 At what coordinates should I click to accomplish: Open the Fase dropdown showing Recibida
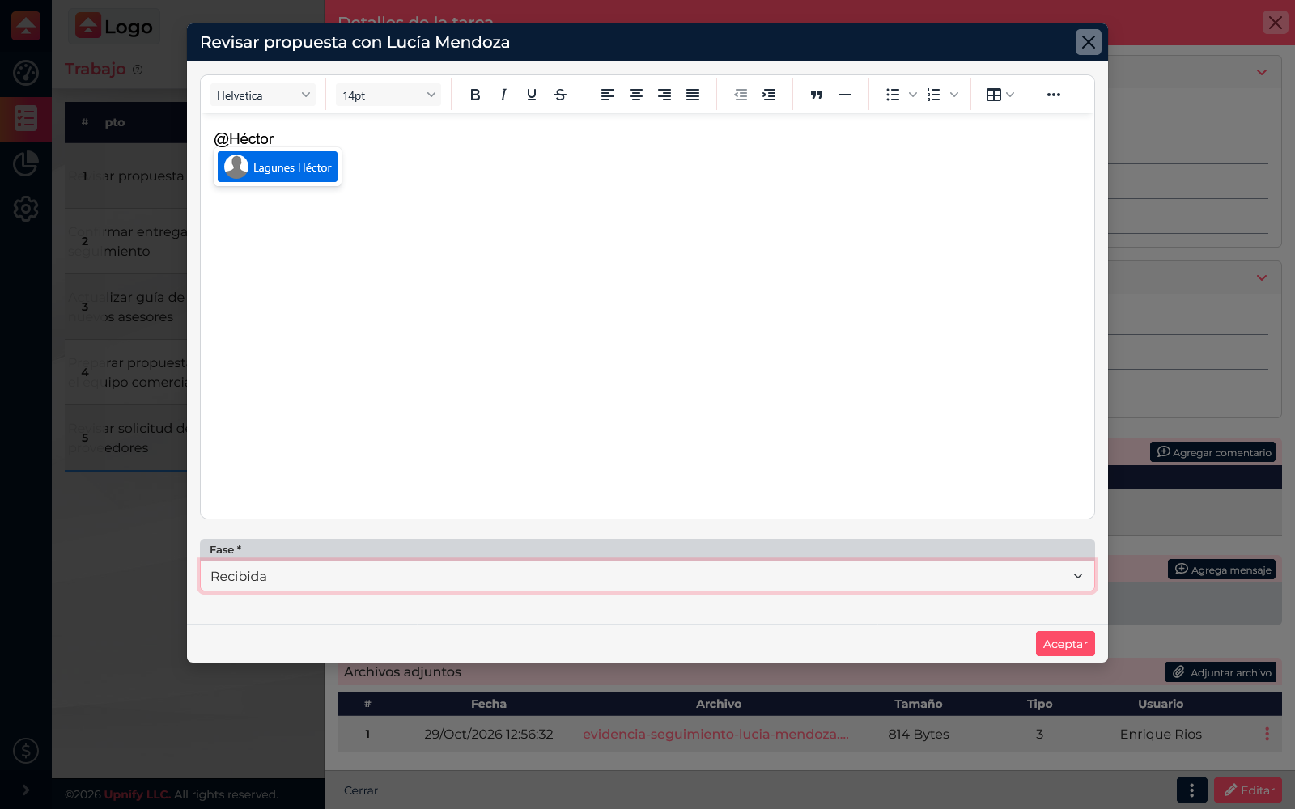tap(647, 576)
